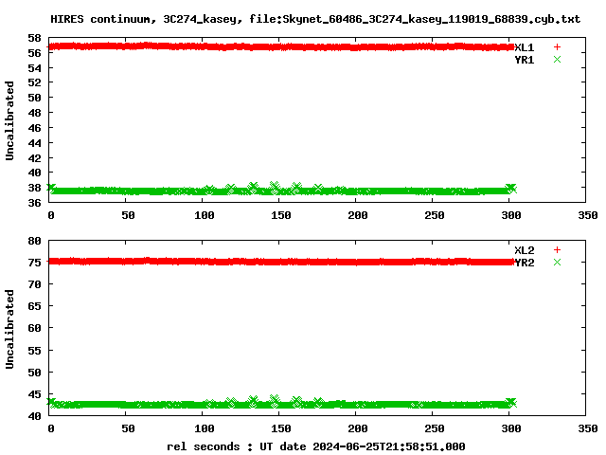Click the red plus marker beside XL2
Screen dimensions: 606x455
[557, 250]
